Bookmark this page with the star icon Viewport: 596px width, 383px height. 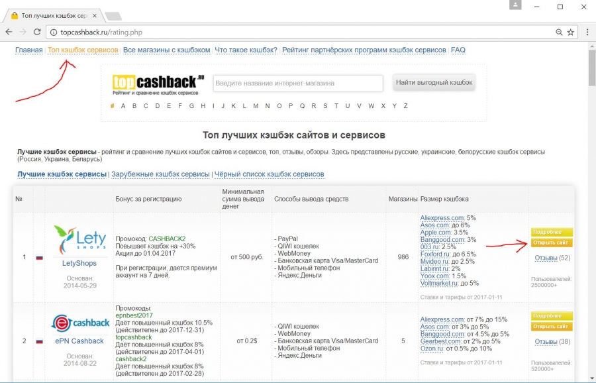coord(571,32)
